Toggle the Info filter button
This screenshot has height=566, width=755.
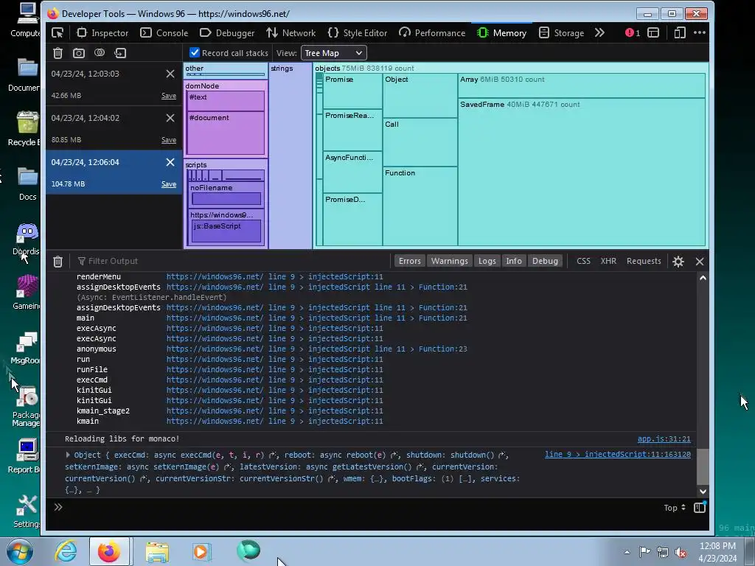pyautogui.click(x=514, y=261)
